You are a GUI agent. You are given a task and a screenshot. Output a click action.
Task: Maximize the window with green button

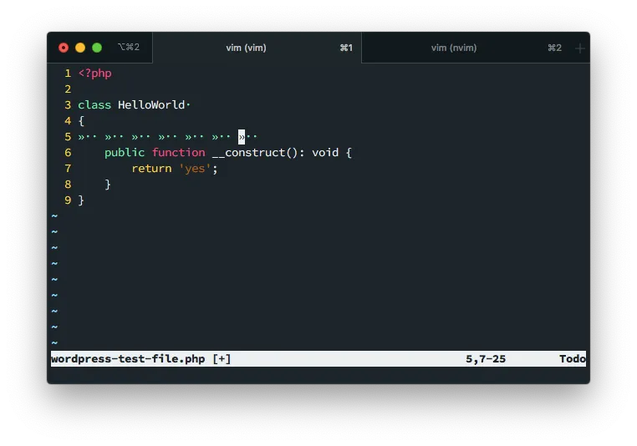pos(97,48)
